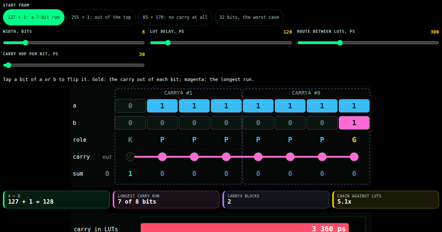Click the 'out' carry label

click(x=107, y=157)
